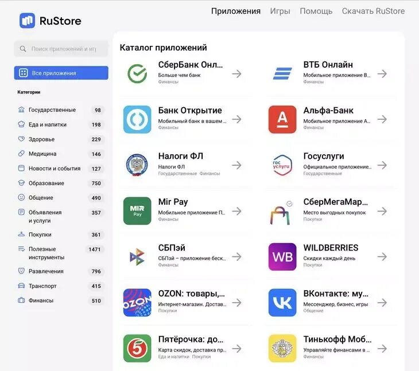Click the 750 count next to Образование

click(96, 183)
